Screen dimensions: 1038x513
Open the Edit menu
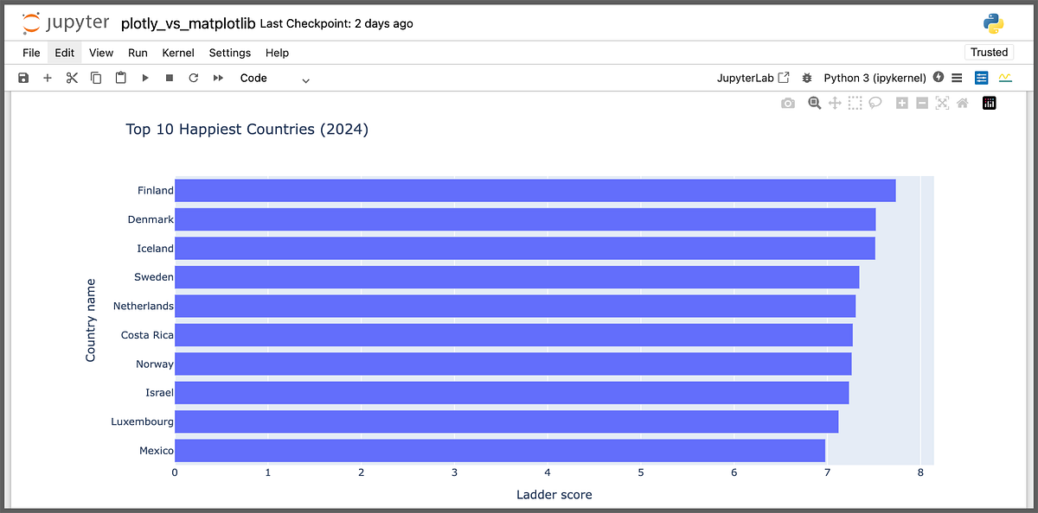(x=64, y=53)
